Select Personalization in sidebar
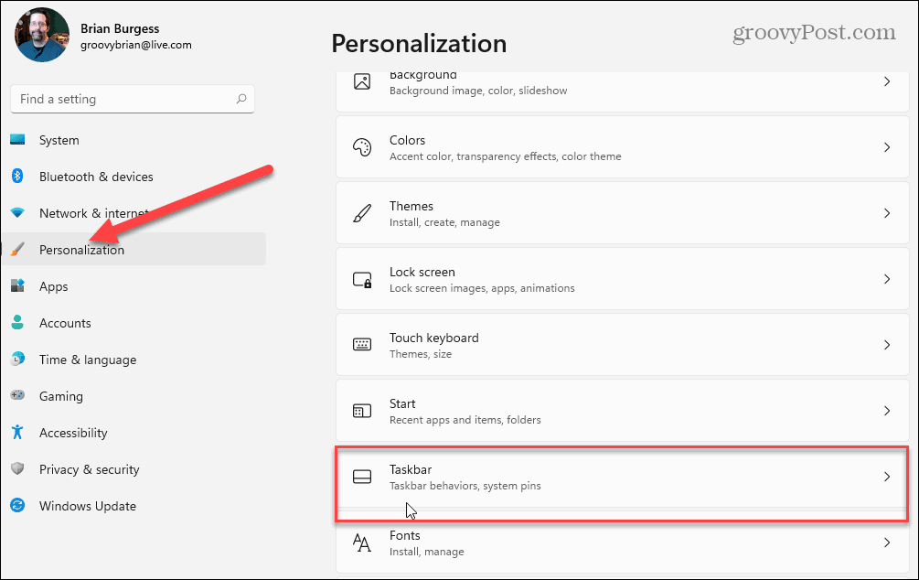This screenshot has height=580, width=919. tap(134, 249)
